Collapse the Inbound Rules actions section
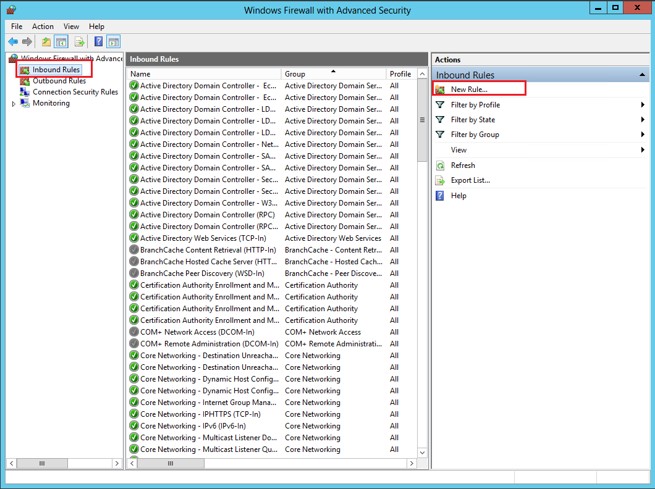655x489 pixels. (x=642, y=75)
